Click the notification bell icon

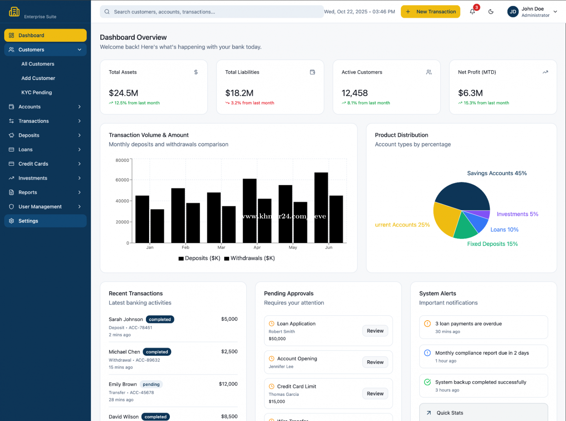click(472, 12)
